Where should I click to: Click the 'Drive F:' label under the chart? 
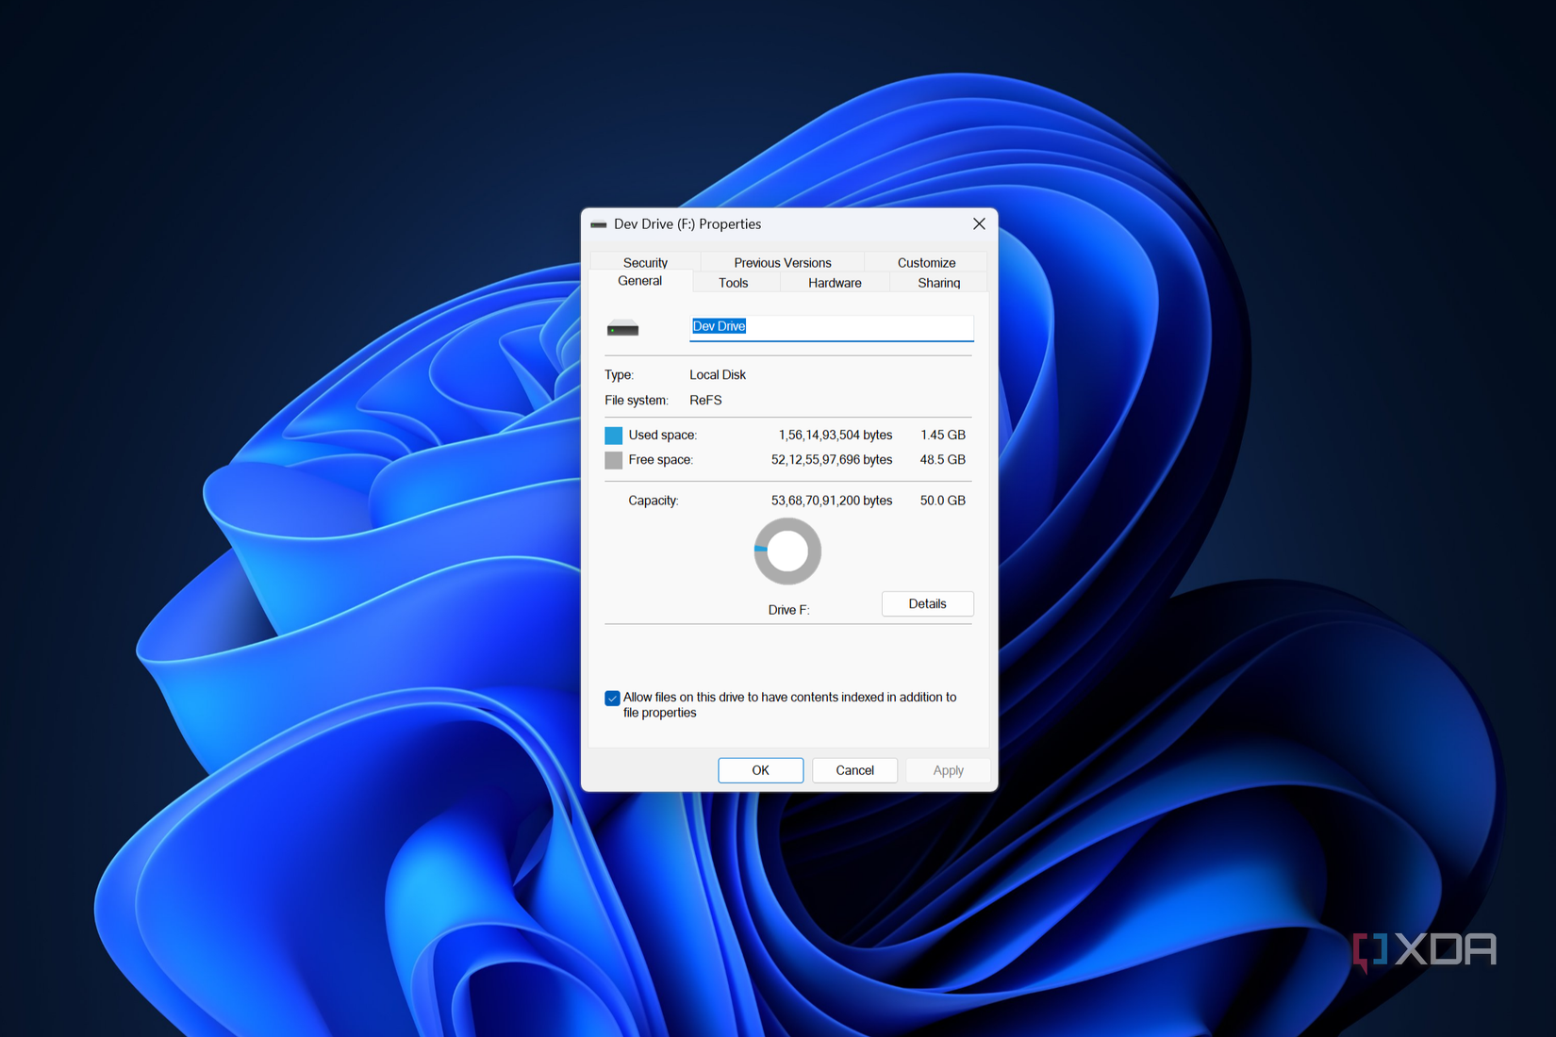click(788, 610)
